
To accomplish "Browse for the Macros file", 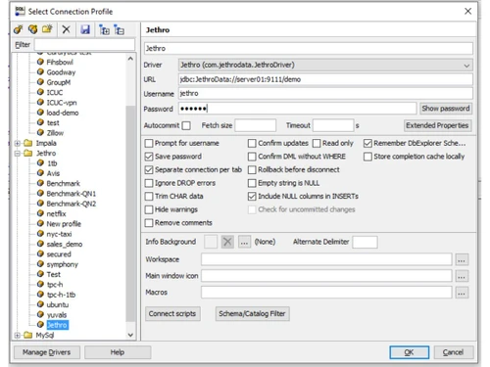I will pyautogui.click(x=462, y=293).
